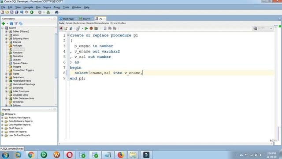Open the forward navigation history dropdown arrow
282x159 pixels.
click(44, 12)
